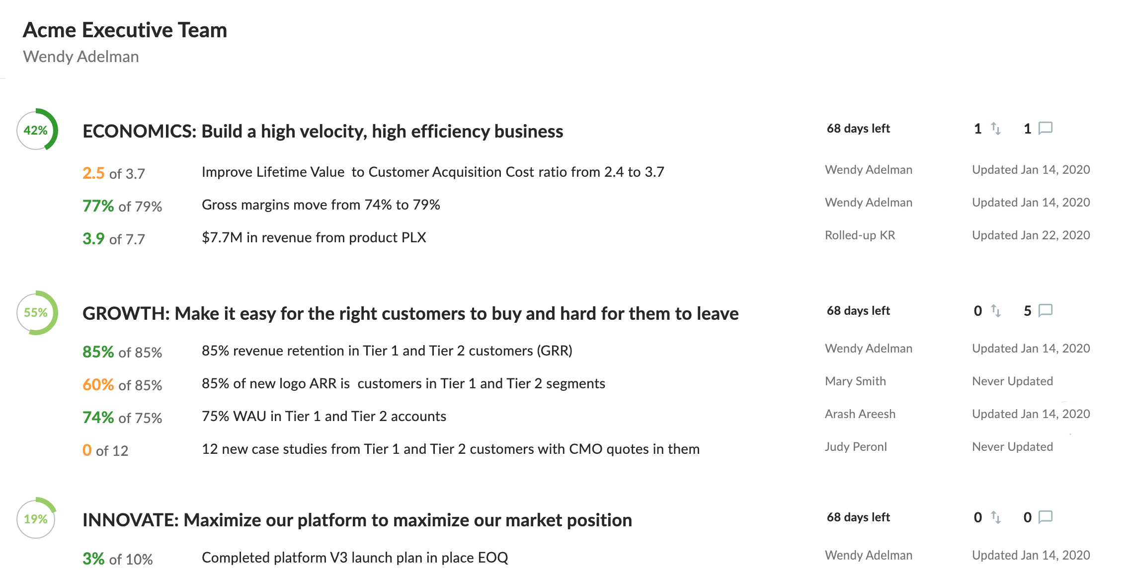Click the 42% progress ring
This screenshot has height=570, width=1132.
click(37, 130)
